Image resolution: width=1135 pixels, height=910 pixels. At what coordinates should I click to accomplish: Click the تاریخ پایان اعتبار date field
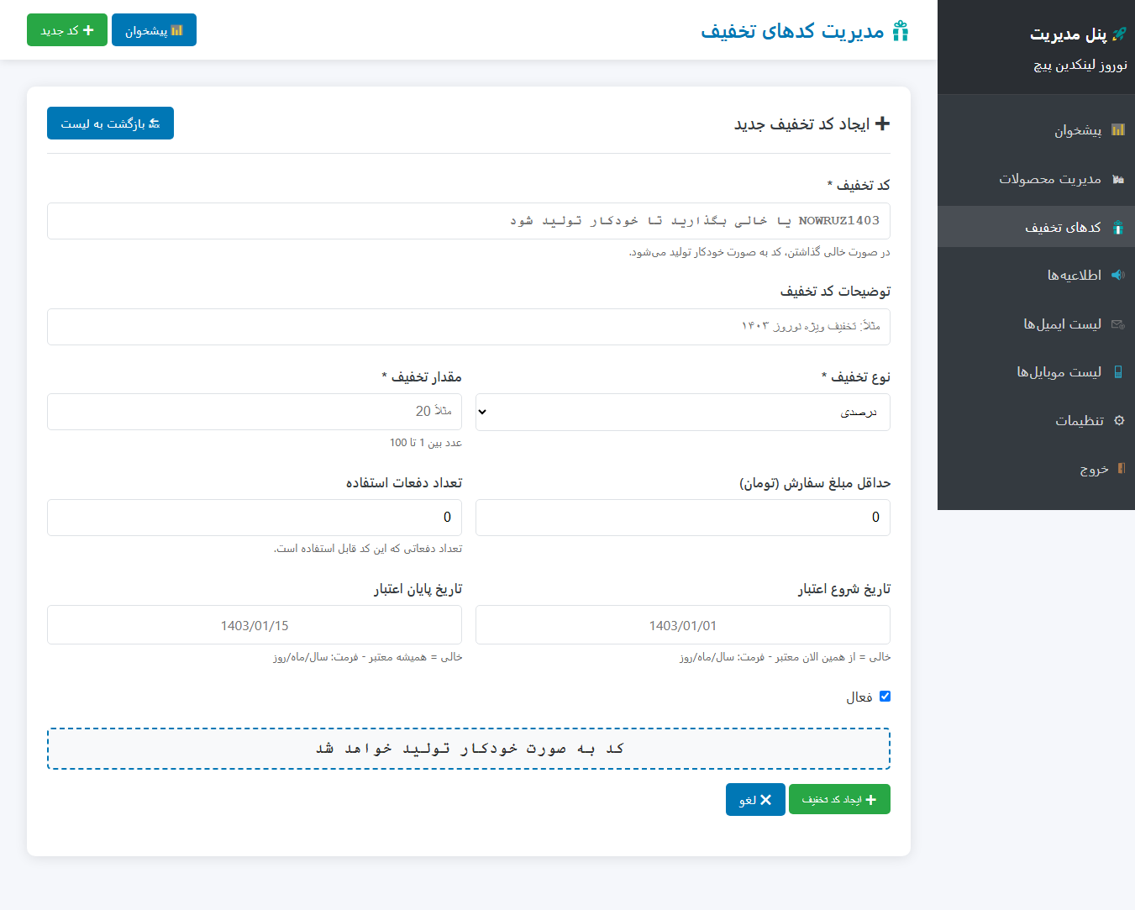255,624
